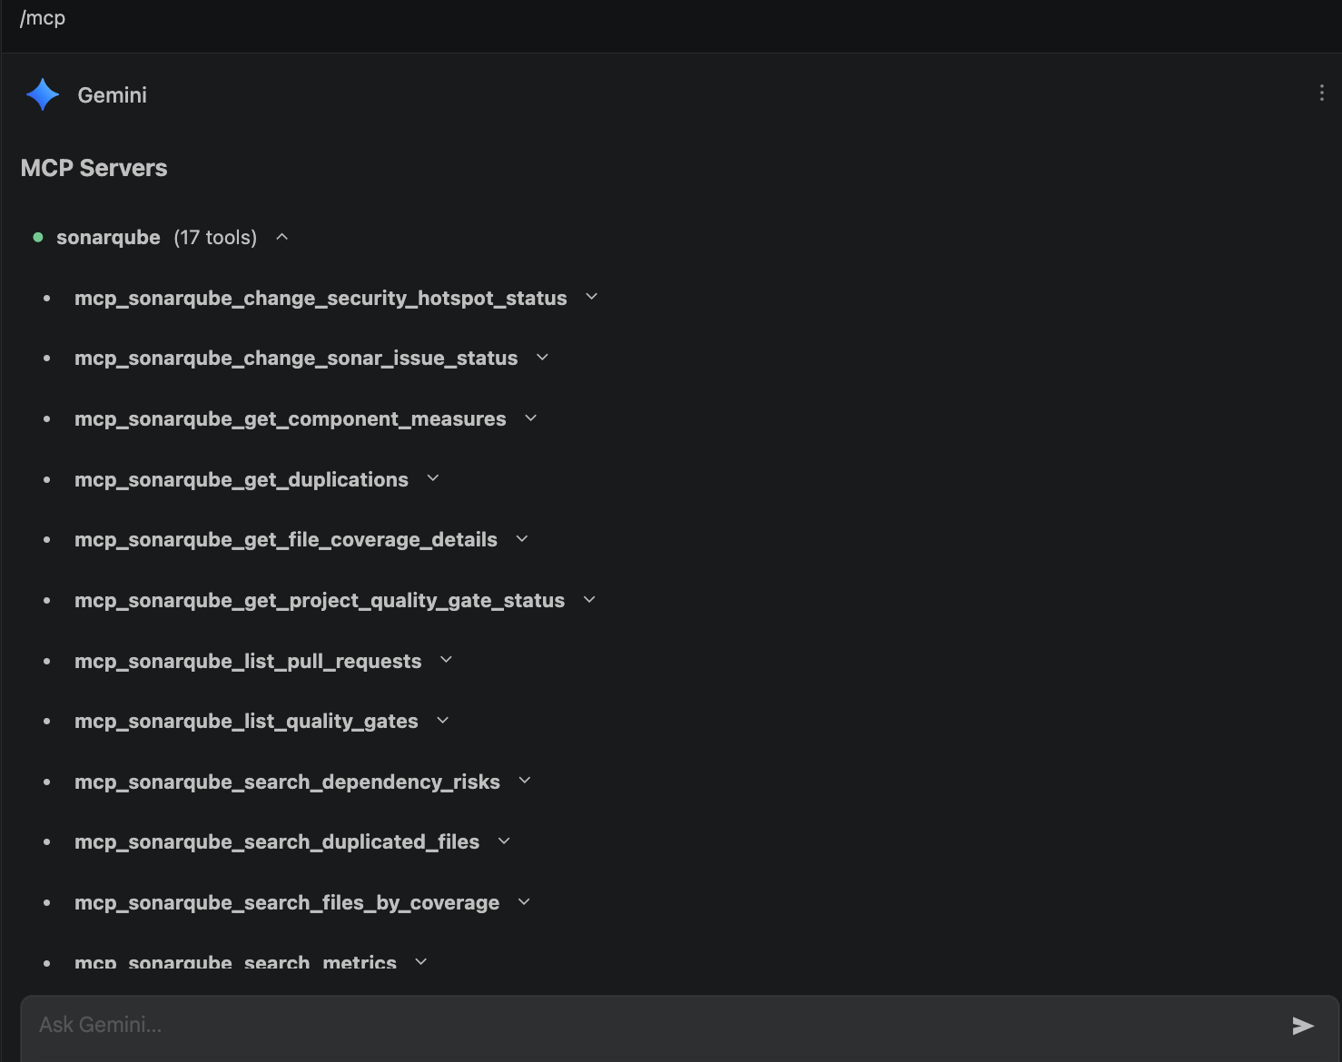Expand the list_quality_gates tool chevron

coord(443,721)
